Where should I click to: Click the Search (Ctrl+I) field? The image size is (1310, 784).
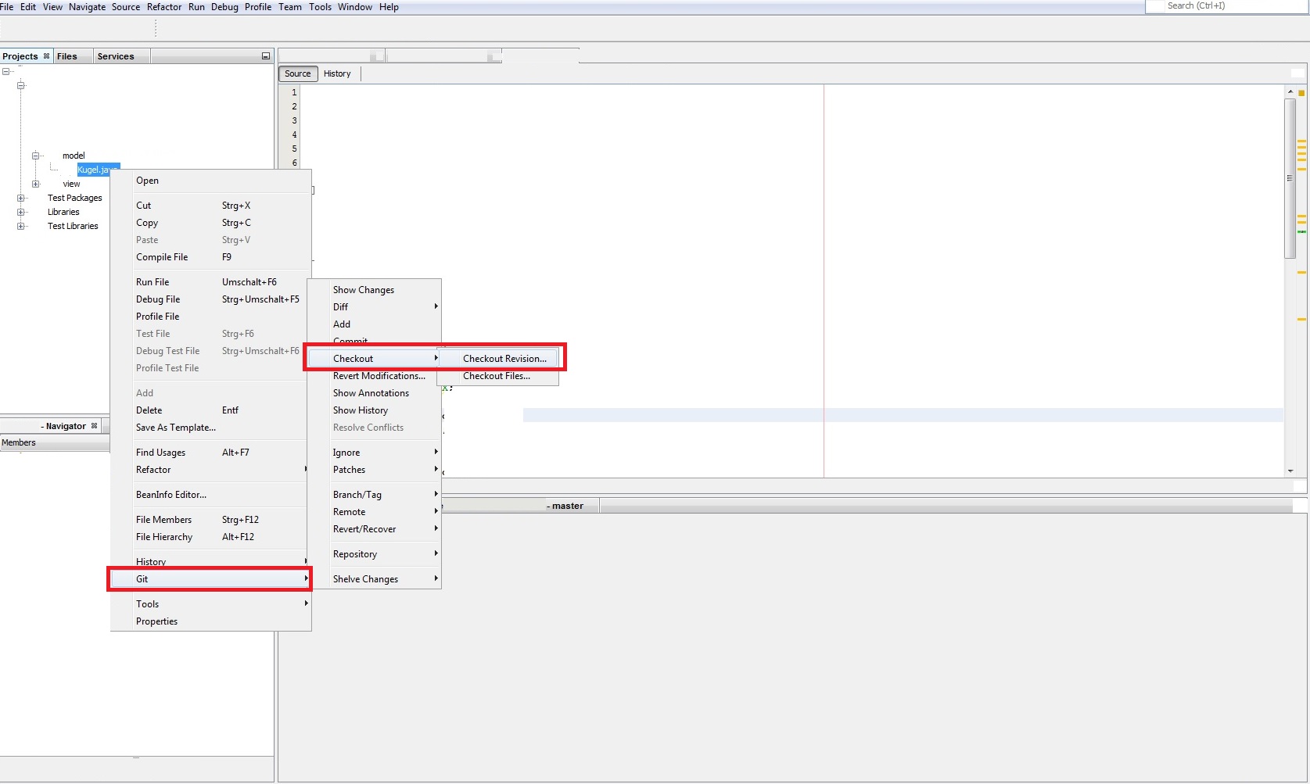coord(1228,6)
